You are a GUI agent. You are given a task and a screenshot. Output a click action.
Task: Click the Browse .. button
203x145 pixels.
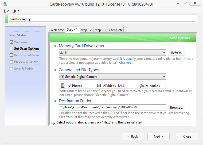[176, 108]
